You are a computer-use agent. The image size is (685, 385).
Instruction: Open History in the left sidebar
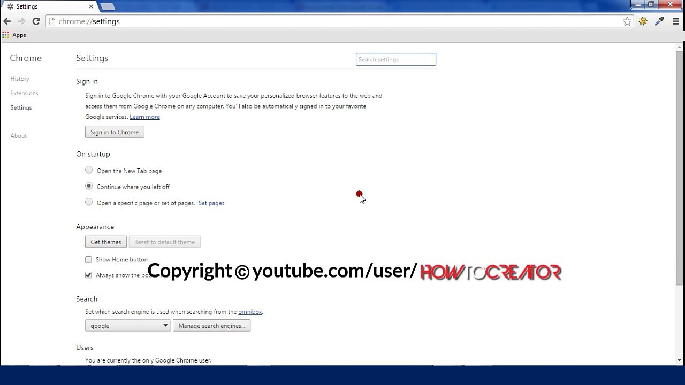(x=20, y=79)
